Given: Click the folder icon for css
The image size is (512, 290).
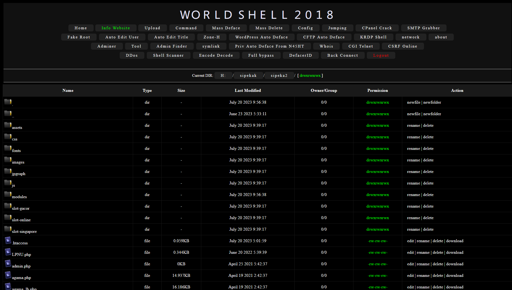Looking at the screenshot, I should (8, 136).
